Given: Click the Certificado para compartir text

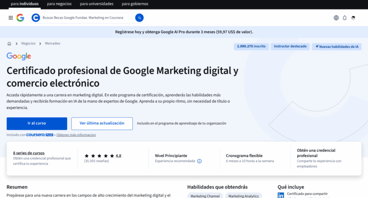Looking at the screenshot, I should coord(307,194).
